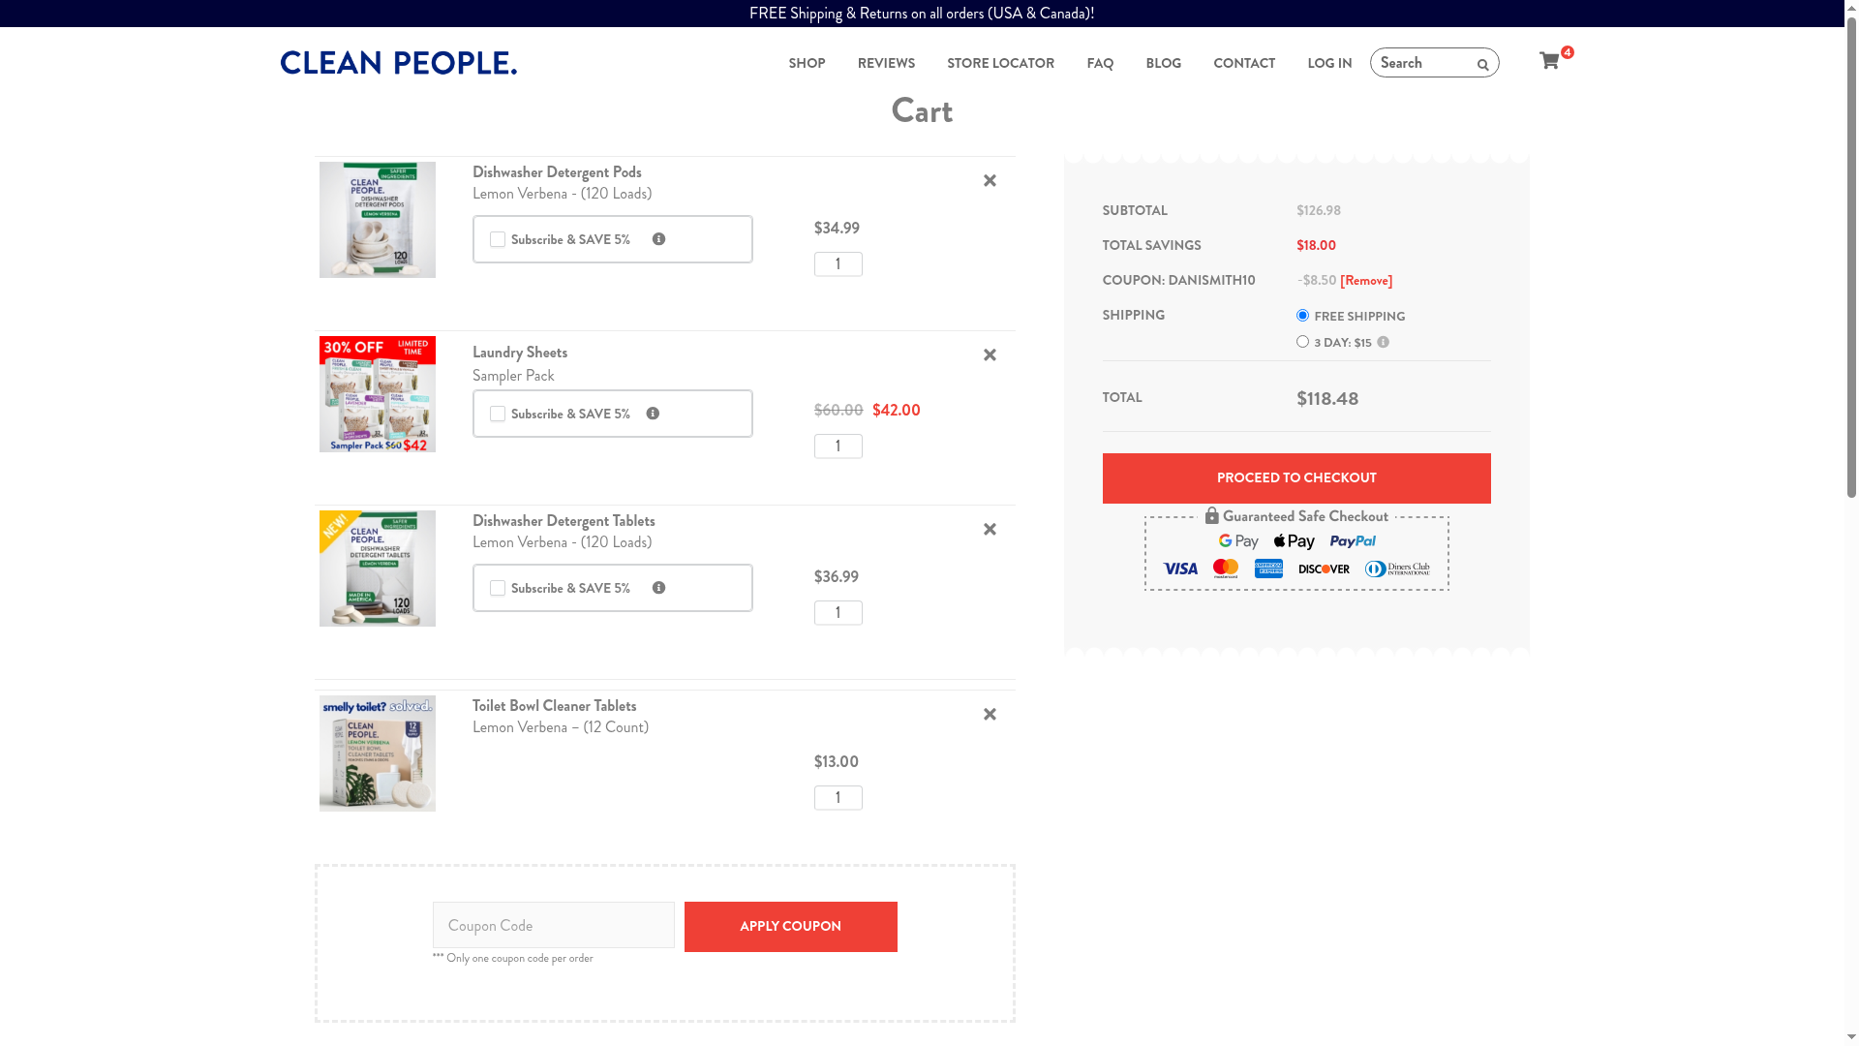This screenshot has width=1859, height=1046.
Task: Open subscribe info icon for Laundry Sheets
Action: click(x=653, y=414)
